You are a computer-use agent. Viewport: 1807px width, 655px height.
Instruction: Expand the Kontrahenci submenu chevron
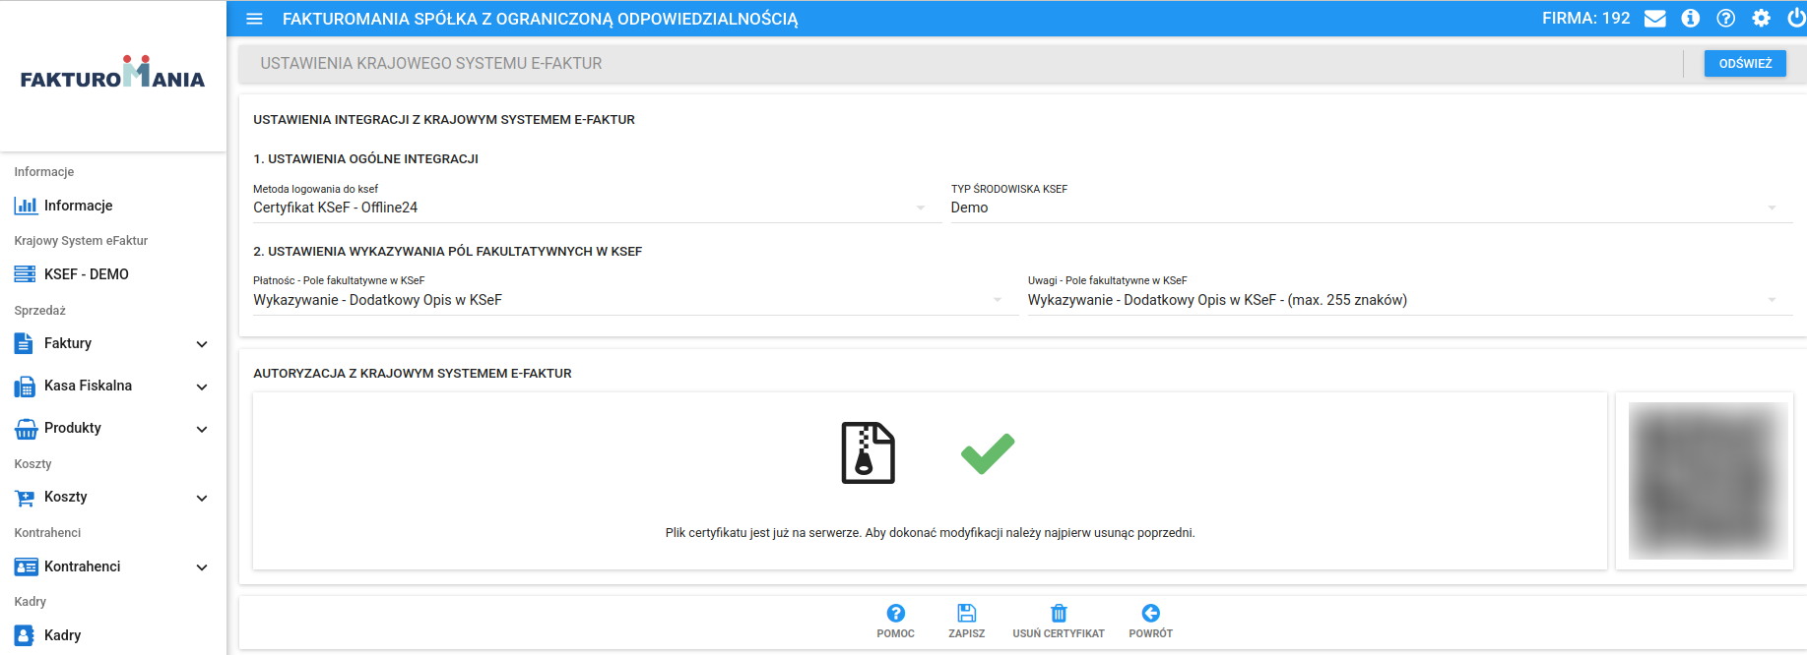(x=202, y=567)
